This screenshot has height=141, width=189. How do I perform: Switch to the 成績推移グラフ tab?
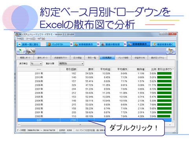coord(61,58)
